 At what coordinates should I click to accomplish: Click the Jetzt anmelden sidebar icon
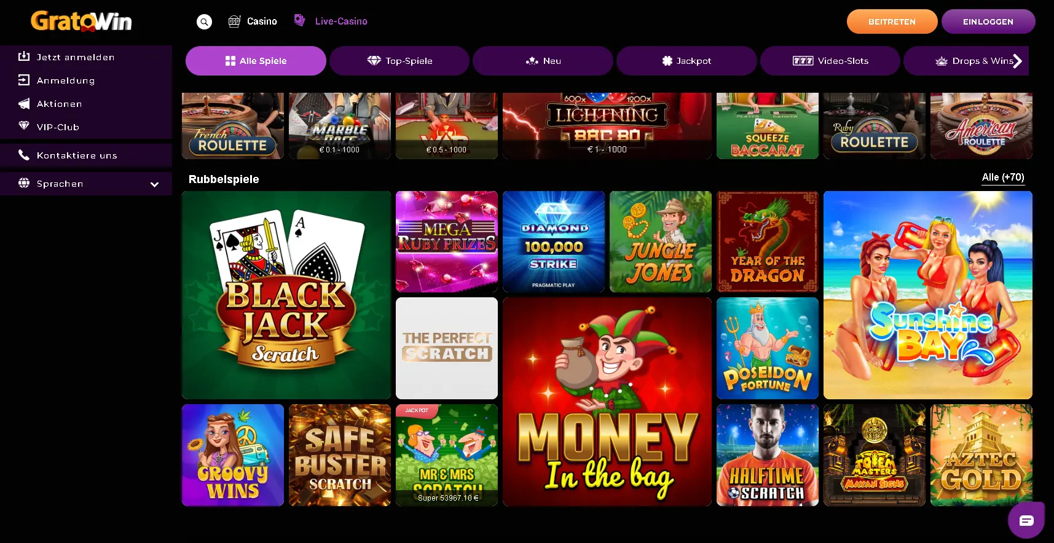[24, 57]
